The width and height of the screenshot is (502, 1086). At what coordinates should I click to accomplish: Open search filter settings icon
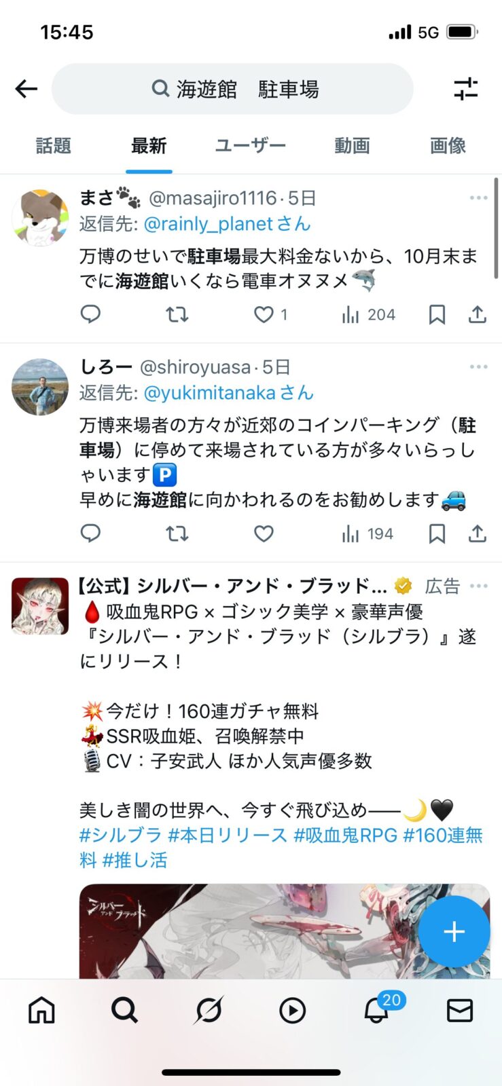466,89
